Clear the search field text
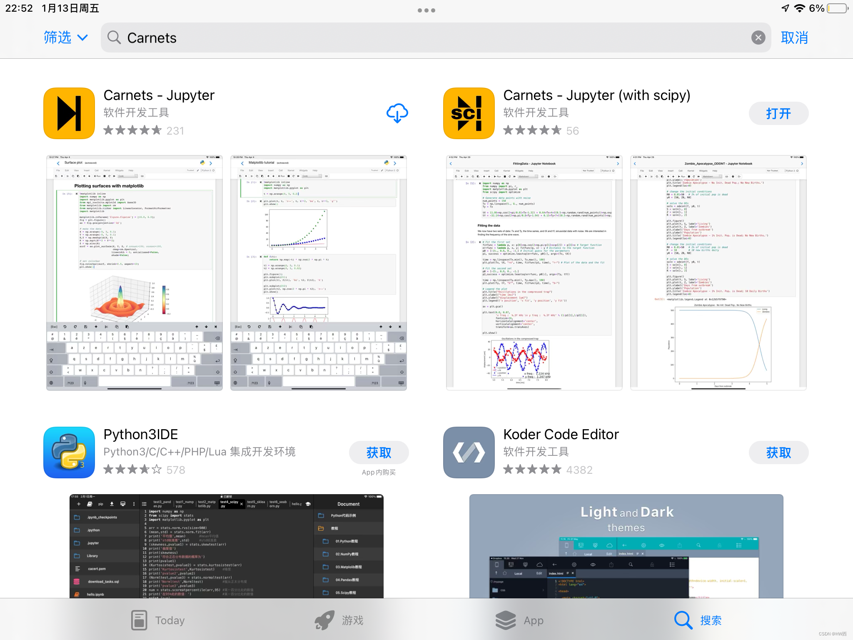853x640 pixels. pyautogui.click(x=758, y=38)
